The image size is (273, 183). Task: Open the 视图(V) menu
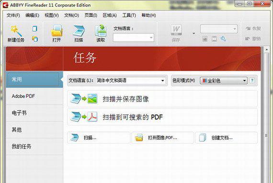[x=52, y=15]
